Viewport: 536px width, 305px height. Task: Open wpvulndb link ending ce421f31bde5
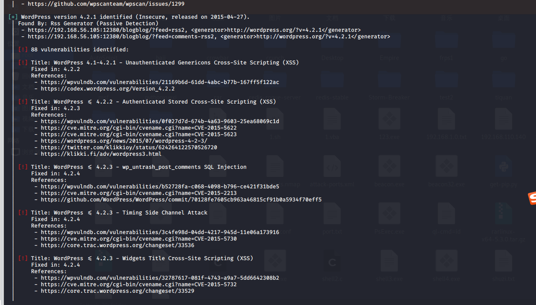tap(160, 186)
